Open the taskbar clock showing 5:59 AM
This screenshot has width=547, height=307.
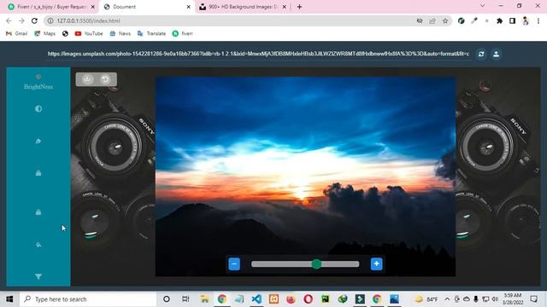click(x=513, y=299)
